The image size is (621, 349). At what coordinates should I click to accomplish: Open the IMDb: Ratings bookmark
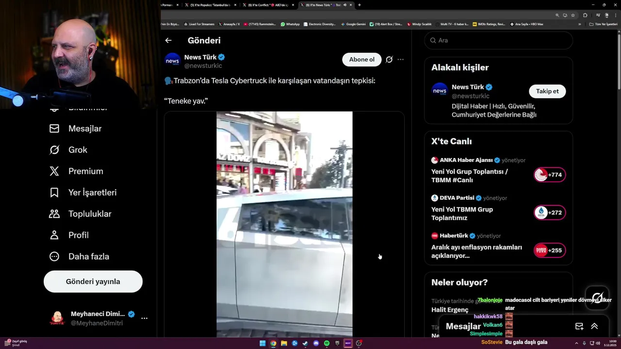pos(489,24)
